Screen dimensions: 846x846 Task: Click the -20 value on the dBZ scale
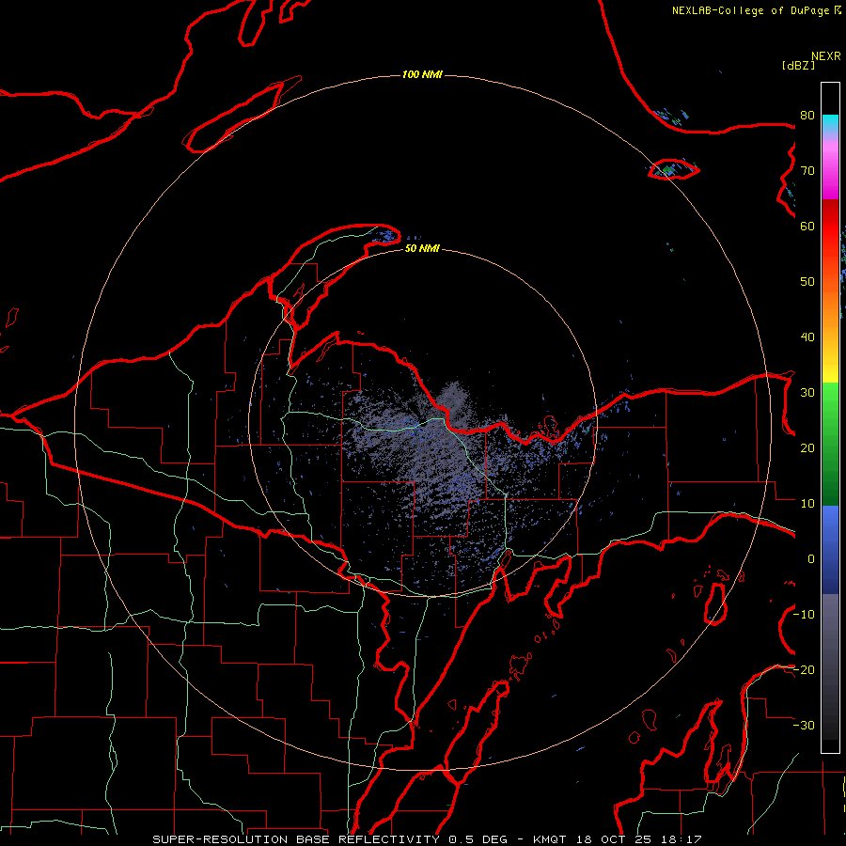click(x=804, y=670)
